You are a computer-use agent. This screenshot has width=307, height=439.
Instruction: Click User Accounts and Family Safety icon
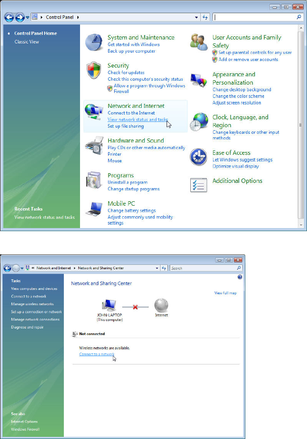pos(199,42)
